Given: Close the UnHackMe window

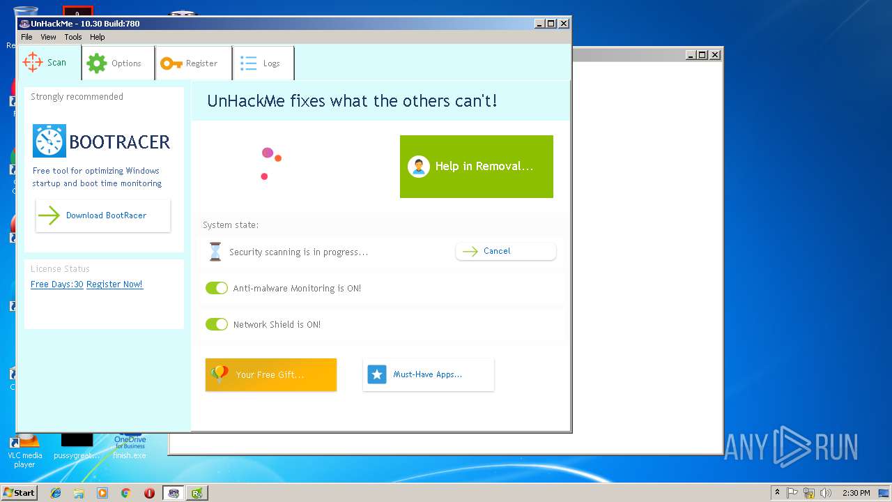Looking at the screenshot, I should point(564,24).
